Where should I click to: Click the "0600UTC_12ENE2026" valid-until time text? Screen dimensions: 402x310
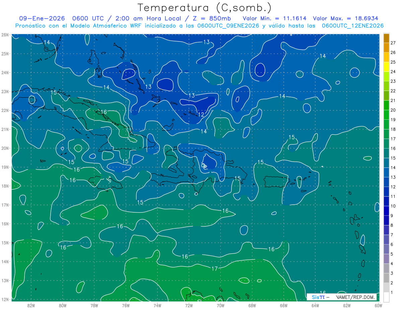353,26
